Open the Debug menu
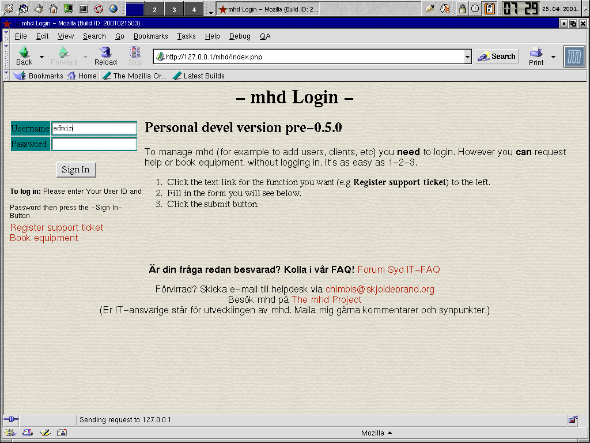The image size is (590, 443). coord(240,36)
